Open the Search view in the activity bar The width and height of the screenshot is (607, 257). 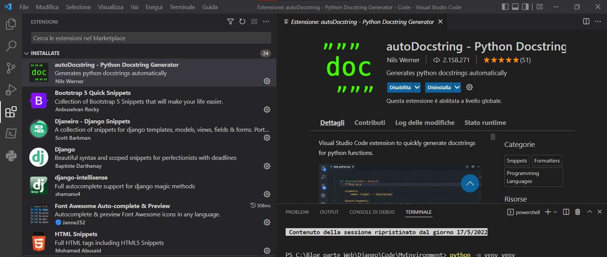pyautogui.click(x=11, y=46)
